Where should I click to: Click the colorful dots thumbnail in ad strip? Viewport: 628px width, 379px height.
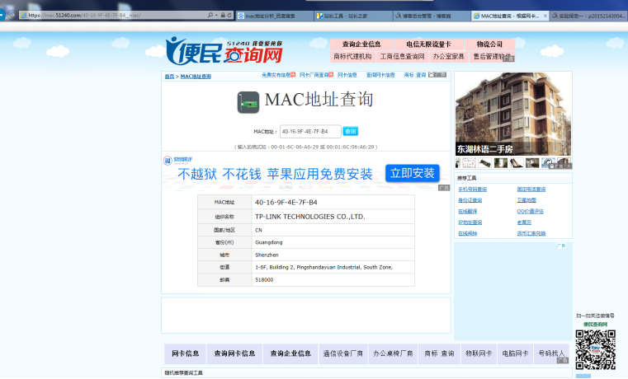click(469, 162)
